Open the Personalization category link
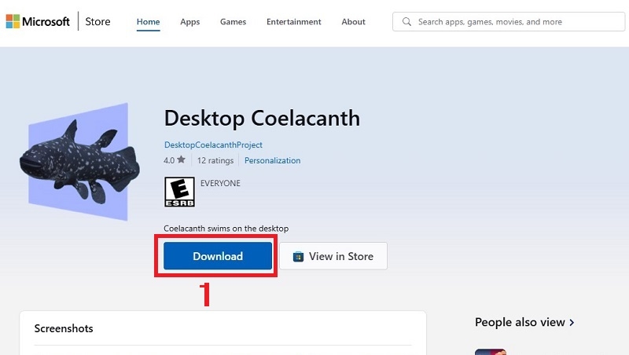 click(x=272, y=160)
